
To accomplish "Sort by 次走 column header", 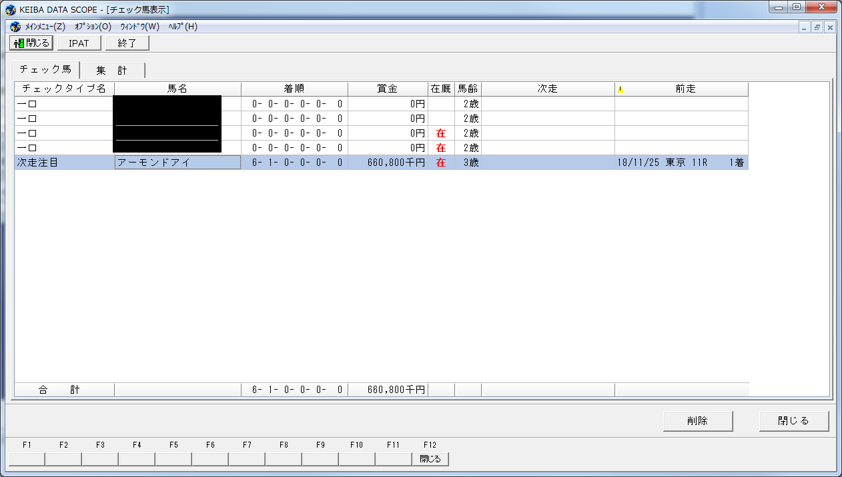I will pos(548,89).
